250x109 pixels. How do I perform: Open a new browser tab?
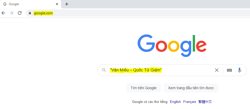[67, 4]
